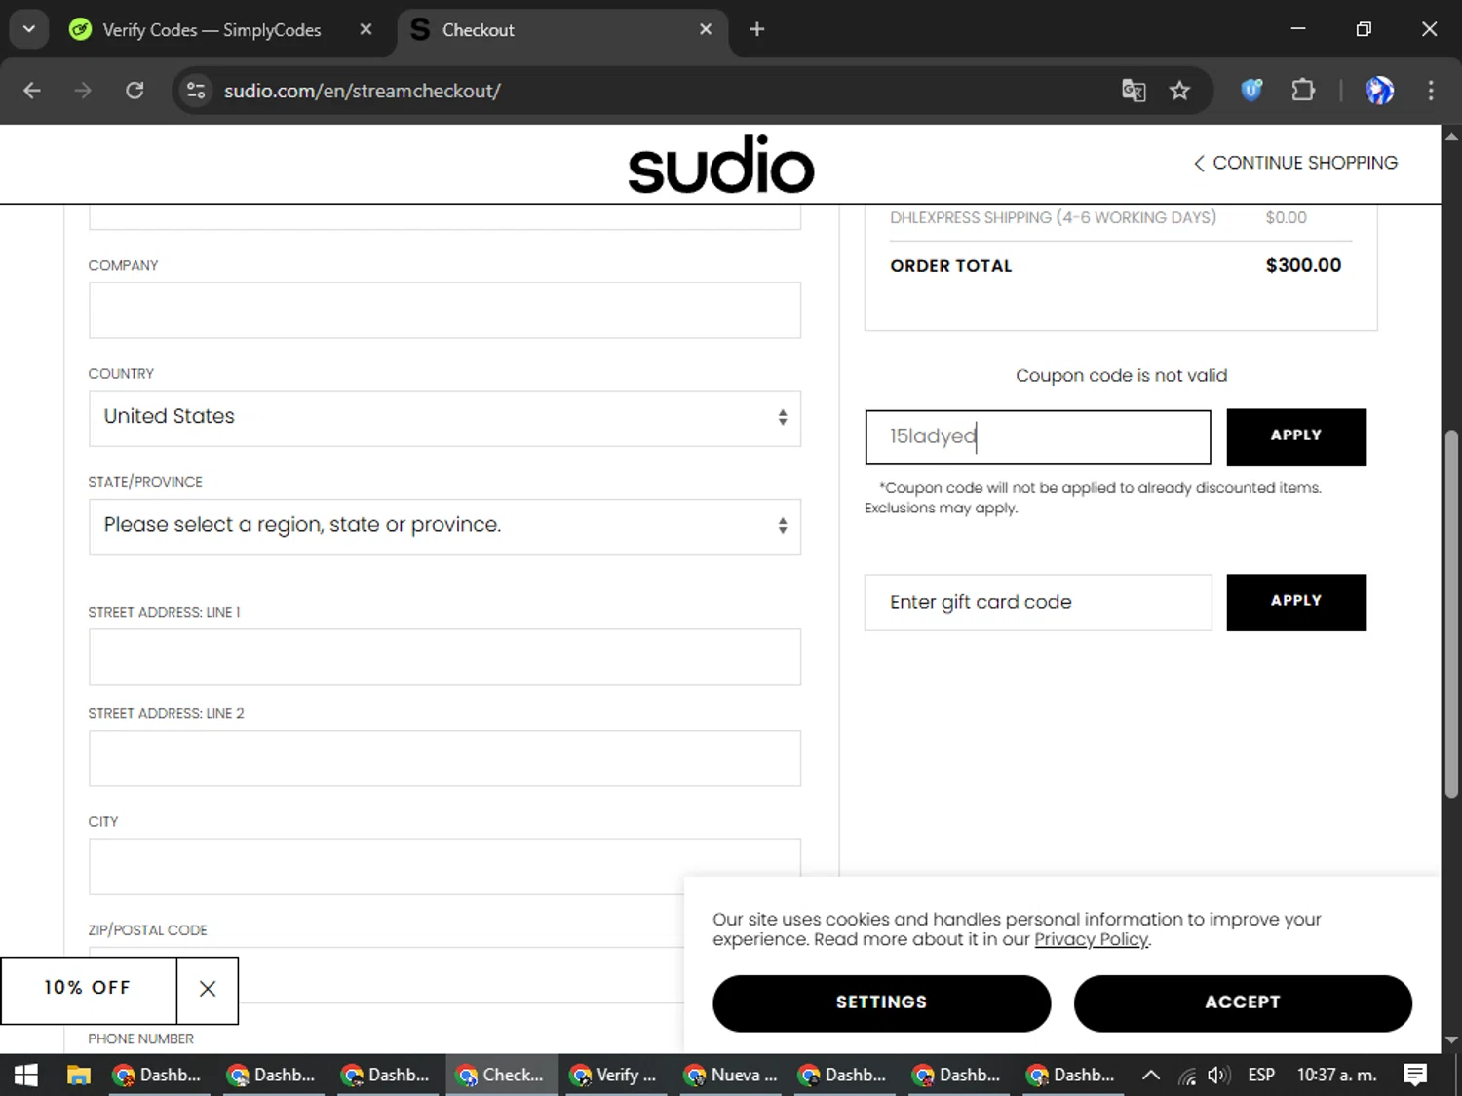Accept cookies
Screen dimensions: 1462x1096
pyautogui.click(x=1243, y=1003)
